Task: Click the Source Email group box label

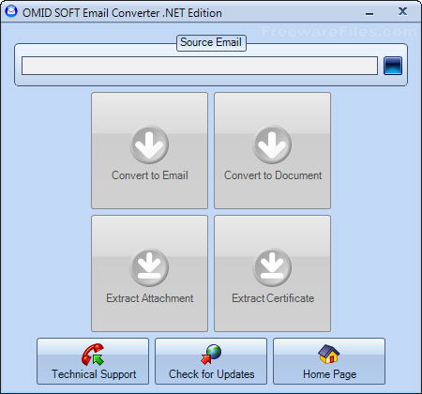Action: click(x=211, y=42)
